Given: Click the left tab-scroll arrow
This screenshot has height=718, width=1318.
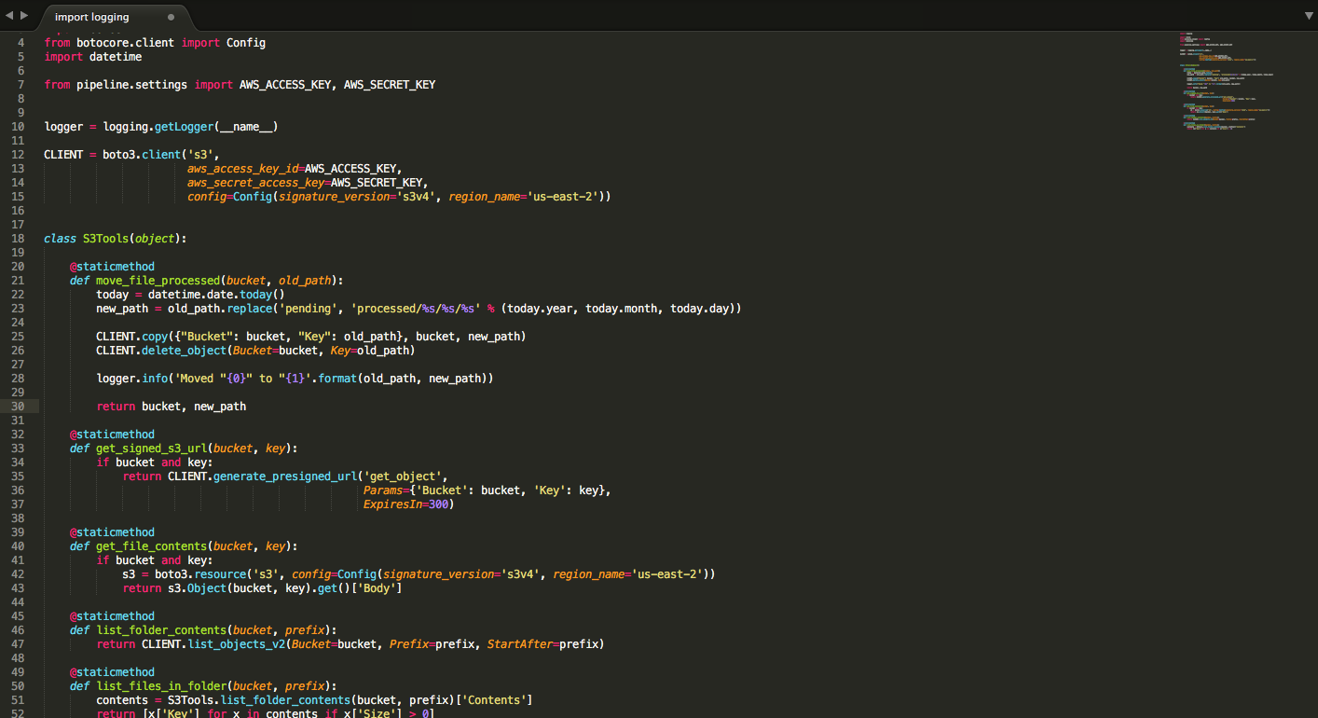Looking at the screenshot, I should click(x=9, y=16).
